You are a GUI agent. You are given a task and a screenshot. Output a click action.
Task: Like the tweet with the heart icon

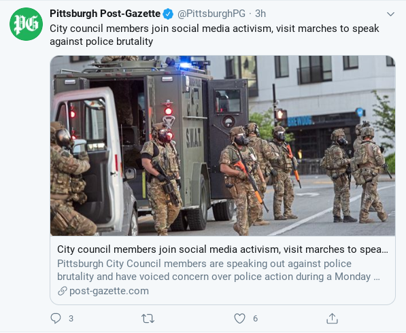[x=239, y=319]
